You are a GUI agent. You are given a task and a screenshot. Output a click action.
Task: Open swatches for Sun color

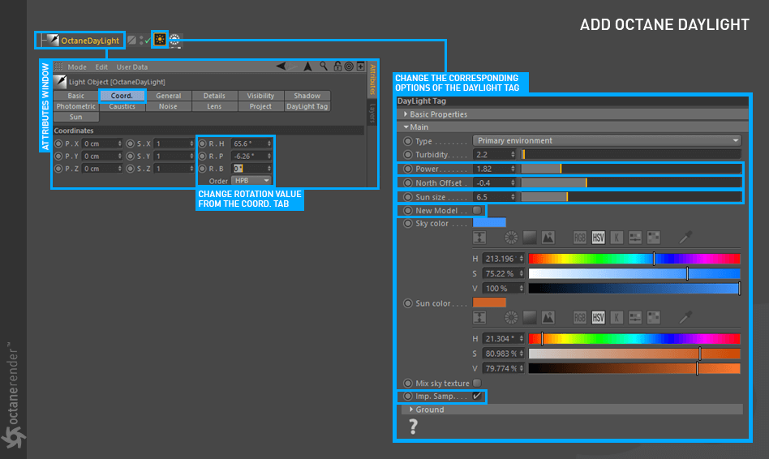(654, 318)
